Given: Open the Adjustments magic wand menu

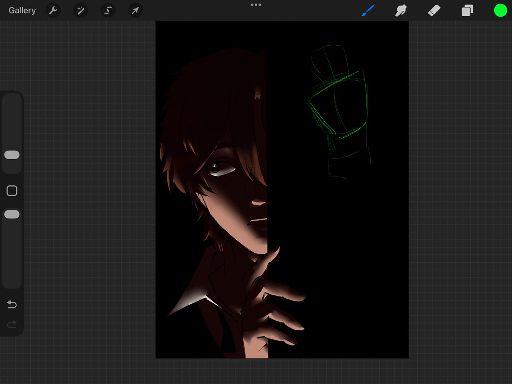Looking at the screenshot, I should [x=80, y=10].
